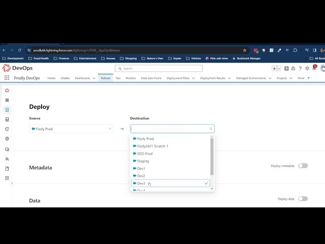Select the Release tab
This screenshot has height=244, width=325.
coord(106,78)
